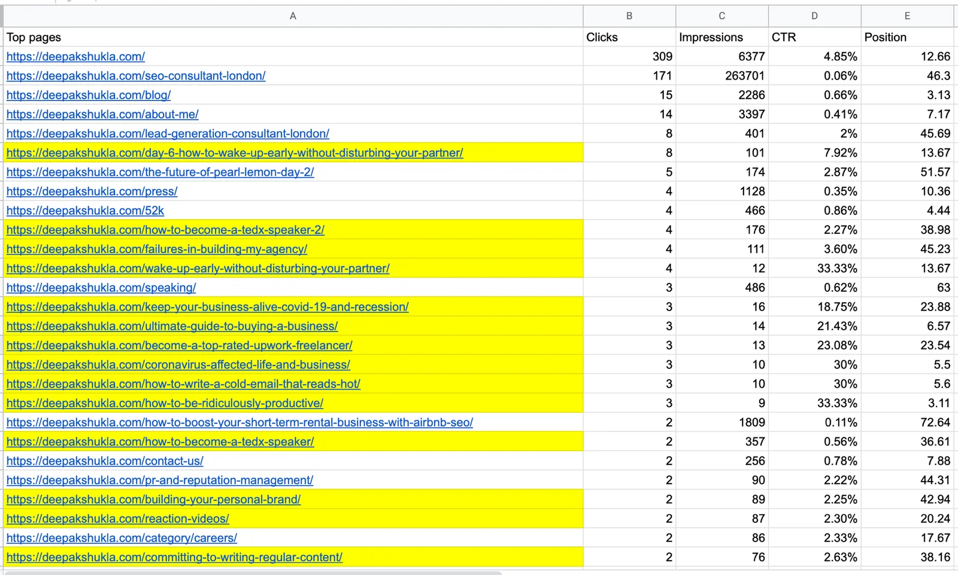
Task: Select the impressions cell showing 357
Action: 721,442
